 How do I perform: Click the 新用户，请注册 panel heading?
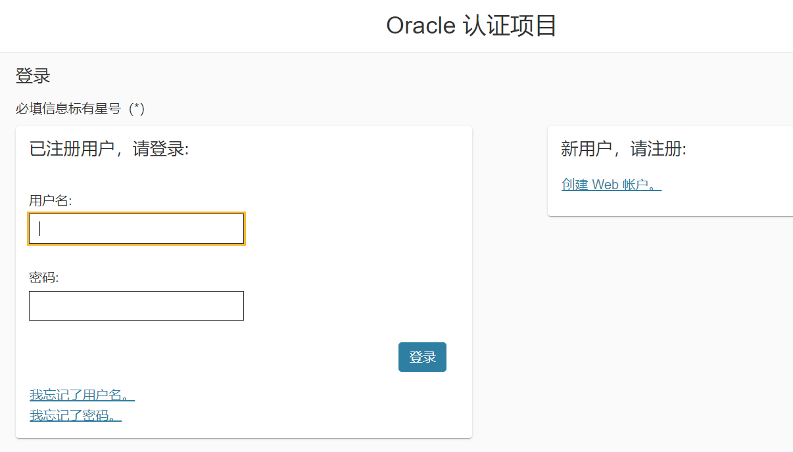[621, 149]
